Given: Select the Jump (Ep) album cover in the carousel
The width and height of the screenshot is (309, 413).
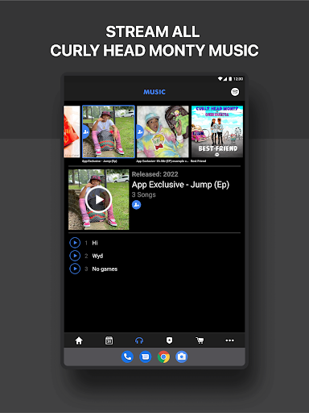Looking at the screenshot, I should (x=109, y=131).
